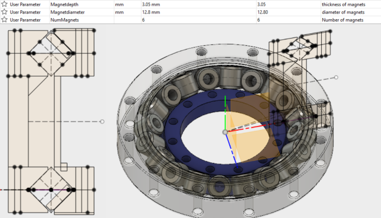Select the blue inner ring body

(x=174, y=131)
